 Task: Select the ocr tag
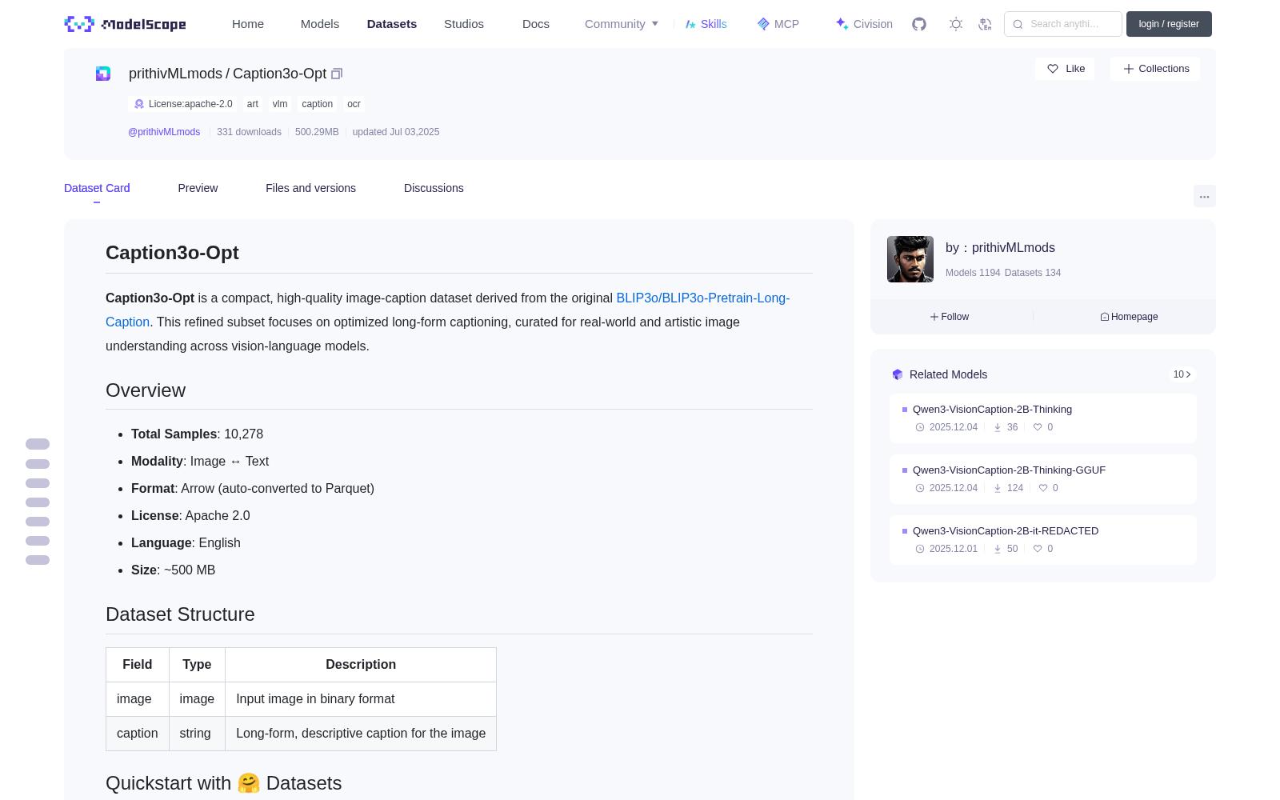click(x=354, y=104)
